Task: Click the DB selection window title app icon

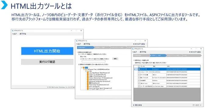Action: [x=77, y=41]
